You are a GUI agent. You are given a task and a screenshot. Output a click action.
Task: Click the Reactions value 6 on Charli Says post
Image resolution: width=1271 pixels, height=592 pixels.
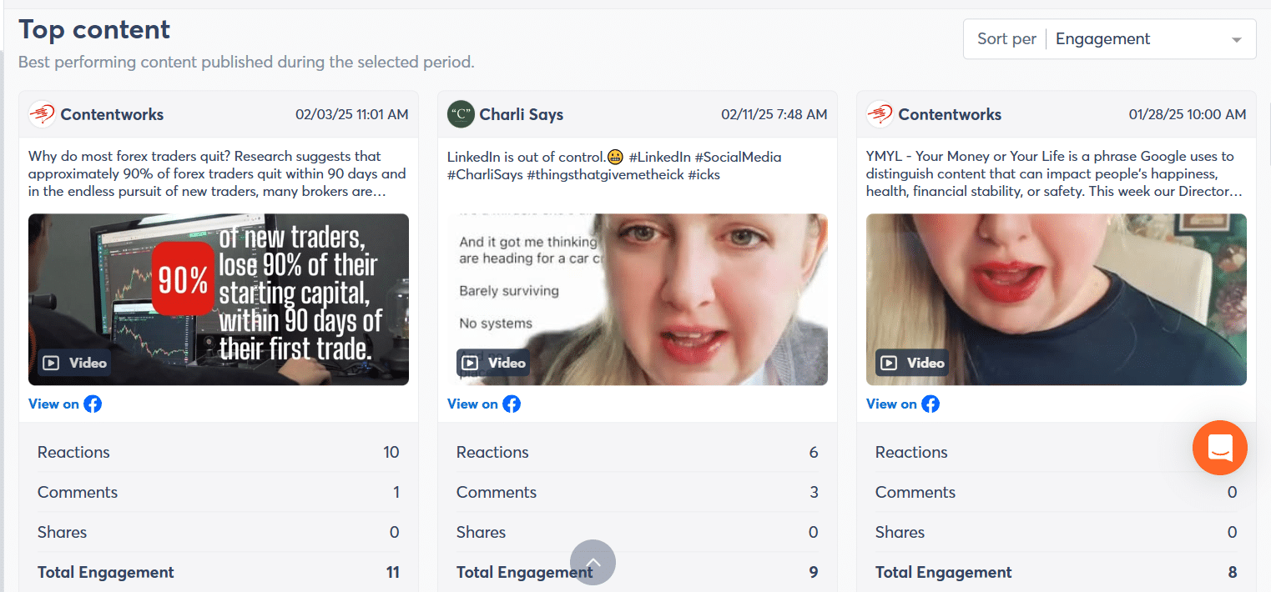(814, 452)
